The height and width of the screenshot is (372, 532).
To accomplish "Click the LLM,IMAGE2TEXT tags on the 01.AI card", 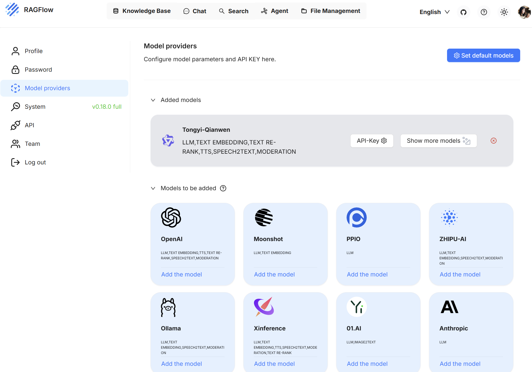I will click(x=361, y=342).
